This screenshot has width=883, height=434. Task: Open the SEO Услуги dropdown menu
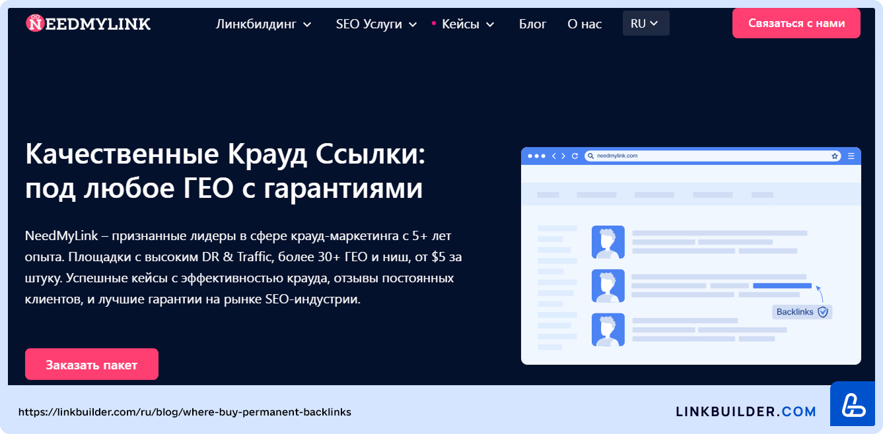click(376, 24)
